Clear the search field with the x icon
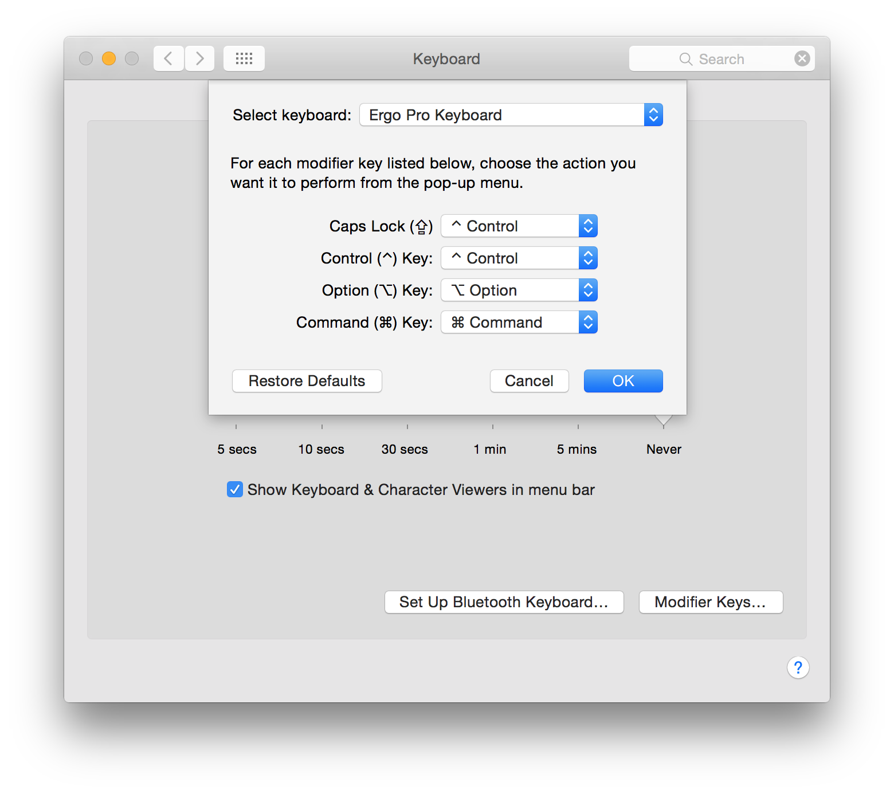 (x=802, y=58)
